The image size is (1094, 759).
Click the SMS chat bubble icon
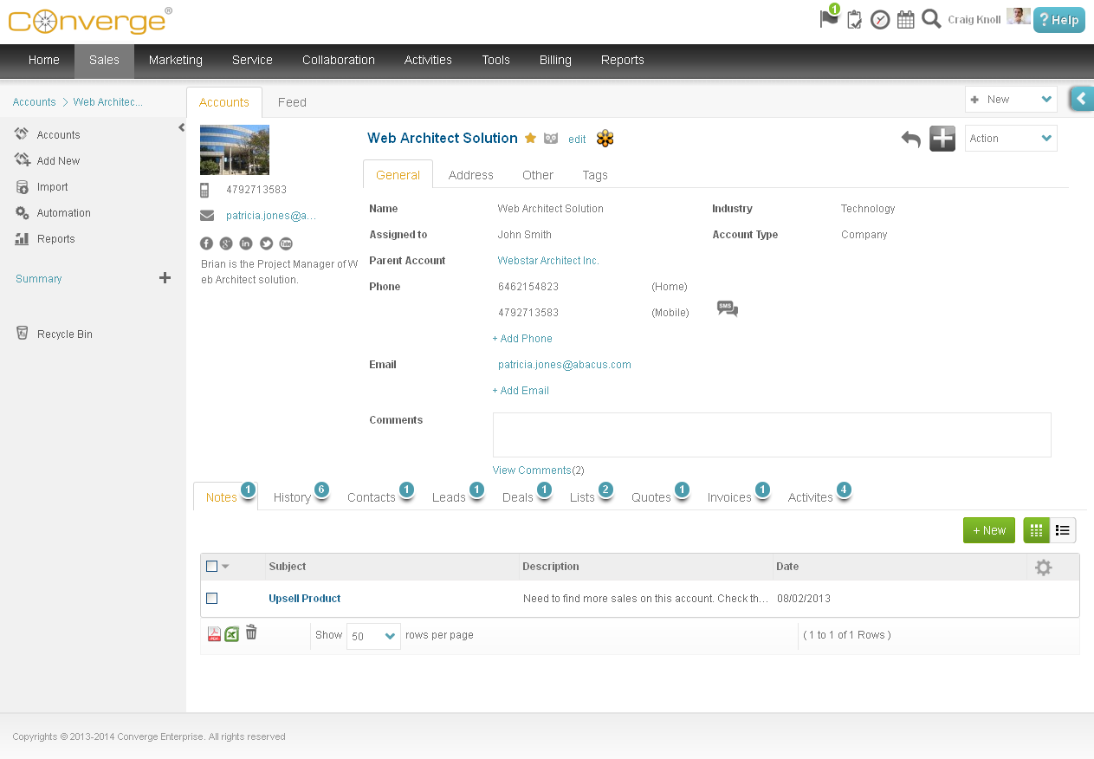(x=728, y=308)
